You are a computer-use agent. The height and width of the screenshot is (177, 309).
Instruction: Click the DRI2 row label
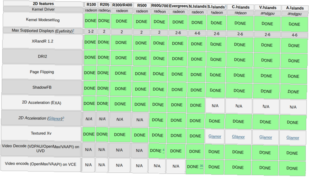click(42, 56)
